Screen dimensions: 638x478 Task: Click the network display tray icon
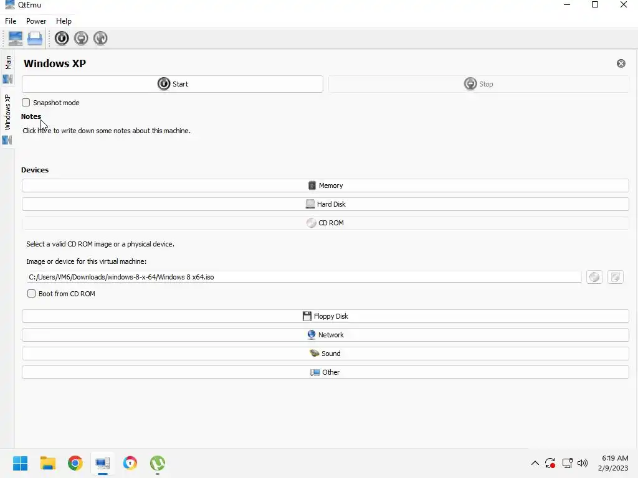tap(567, 463)
